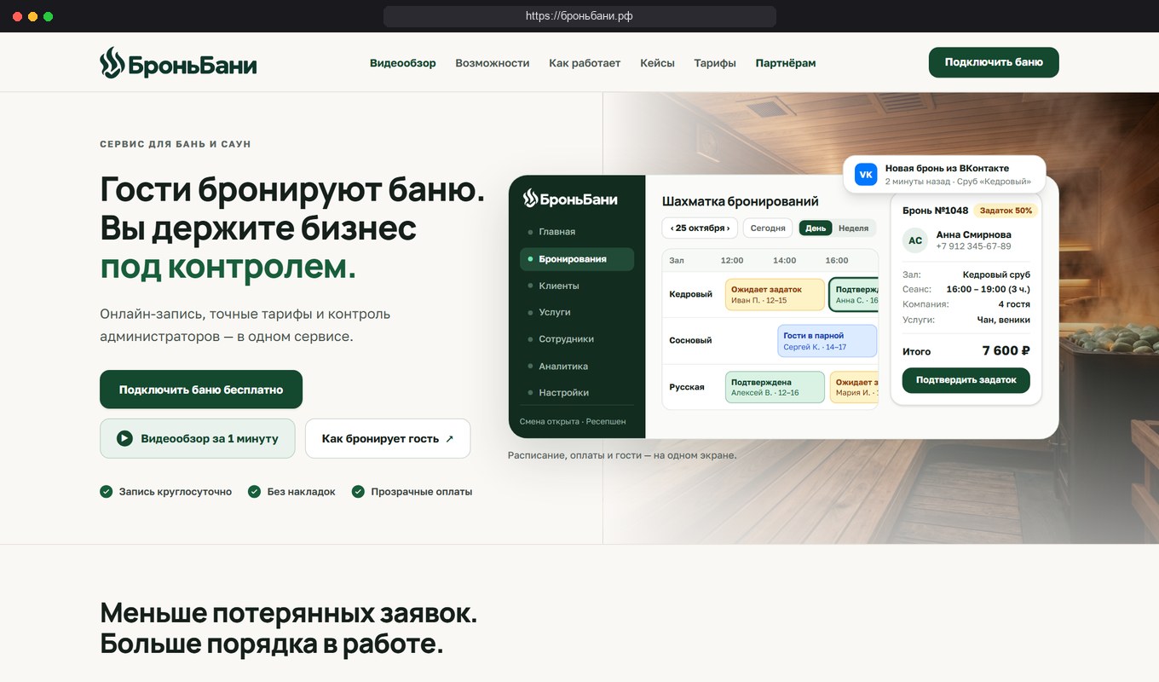Click the Сосновый row label
The width and height of the screenshot is (1159, 682).
pos(690,340)
